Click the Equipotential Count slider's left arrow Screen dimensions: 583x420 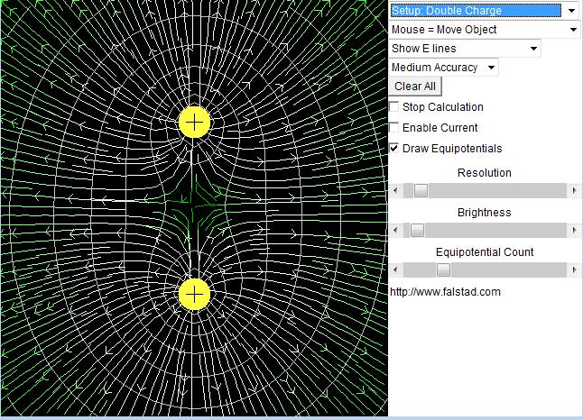[x=395, y=269]
